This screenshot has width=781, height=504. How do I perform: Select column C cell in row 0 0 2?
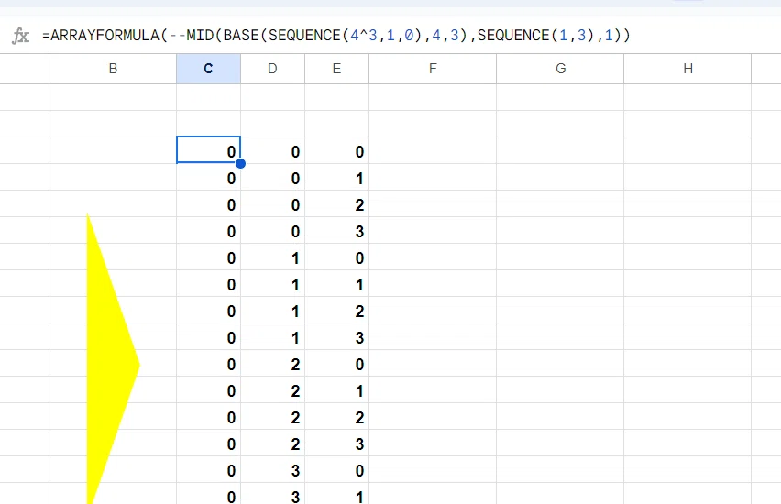click(209, 203)
